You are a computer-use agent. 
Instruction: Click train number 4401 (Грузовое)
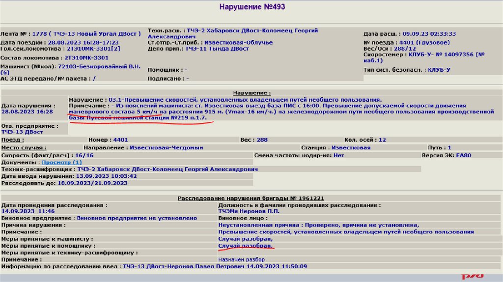click(x=424, y=42)
